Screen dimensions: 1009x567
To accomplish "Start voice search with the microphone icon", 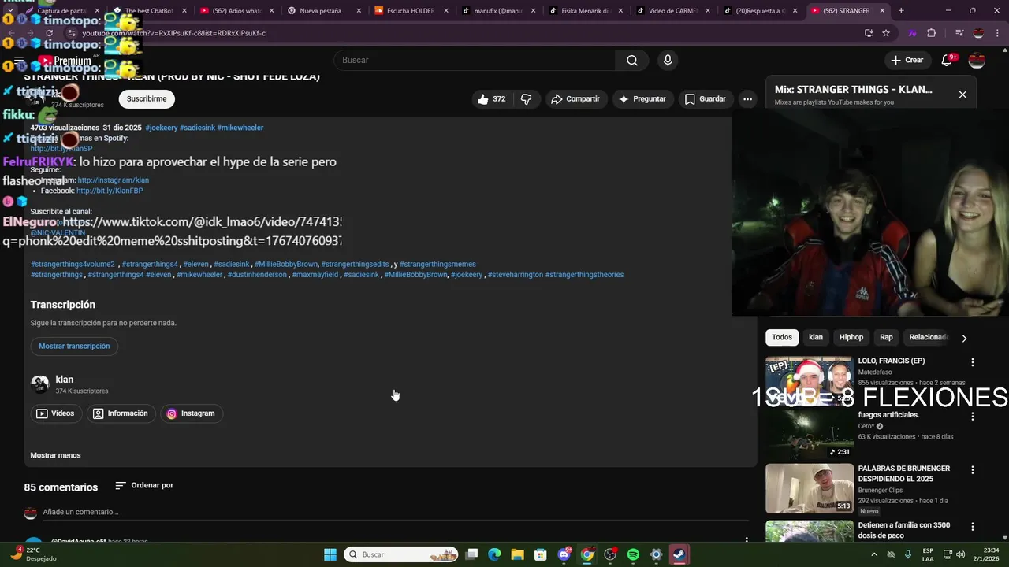I will [668, 61].
